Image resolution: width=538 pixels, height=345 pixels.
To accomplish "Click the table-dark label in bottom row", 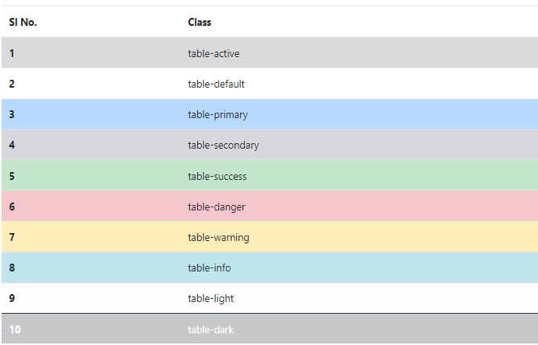I will pyautogui.click(x=210, y=329).
